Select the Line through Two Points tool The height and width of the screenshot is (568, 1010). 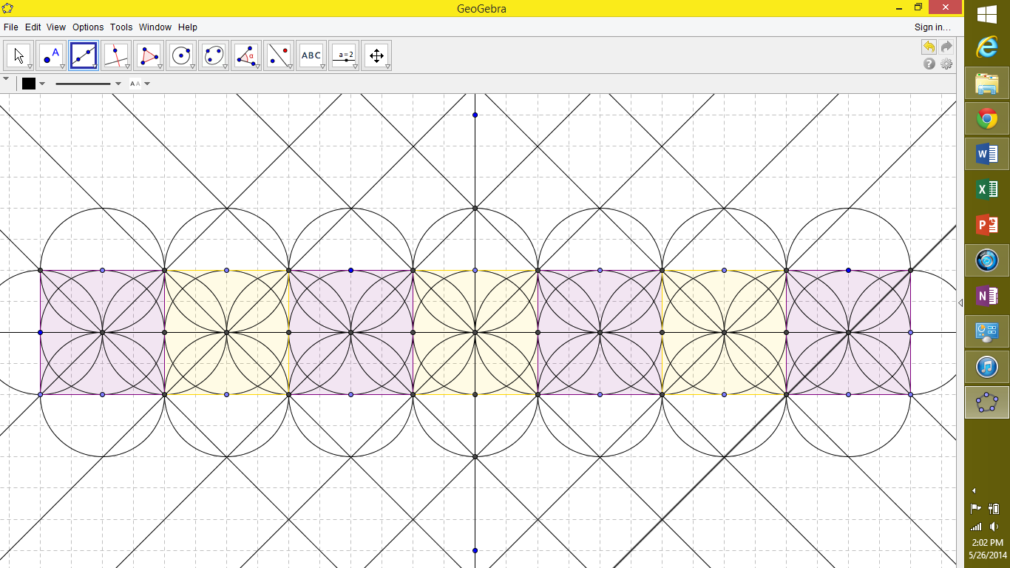(x=84, y=55)
